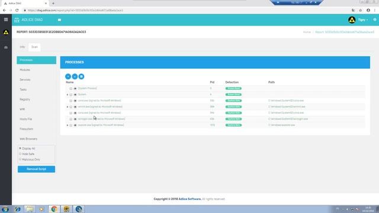Screen dimensions: 379x213
Task: Open the Modules section
Action: pyautogui.click(x=37, y=70)
